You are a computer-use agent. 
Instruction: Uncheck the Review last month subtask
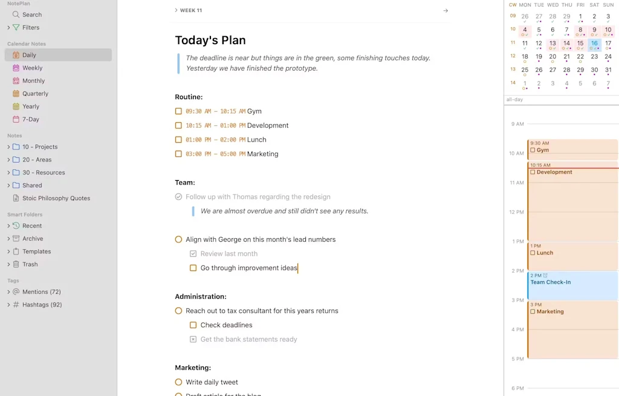pos(193,253)
